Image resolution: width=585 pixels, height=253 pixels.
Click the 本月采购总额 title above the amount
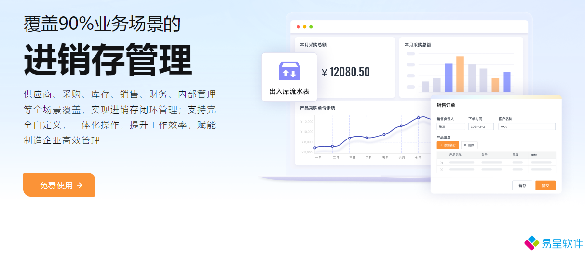coord(313,45)
